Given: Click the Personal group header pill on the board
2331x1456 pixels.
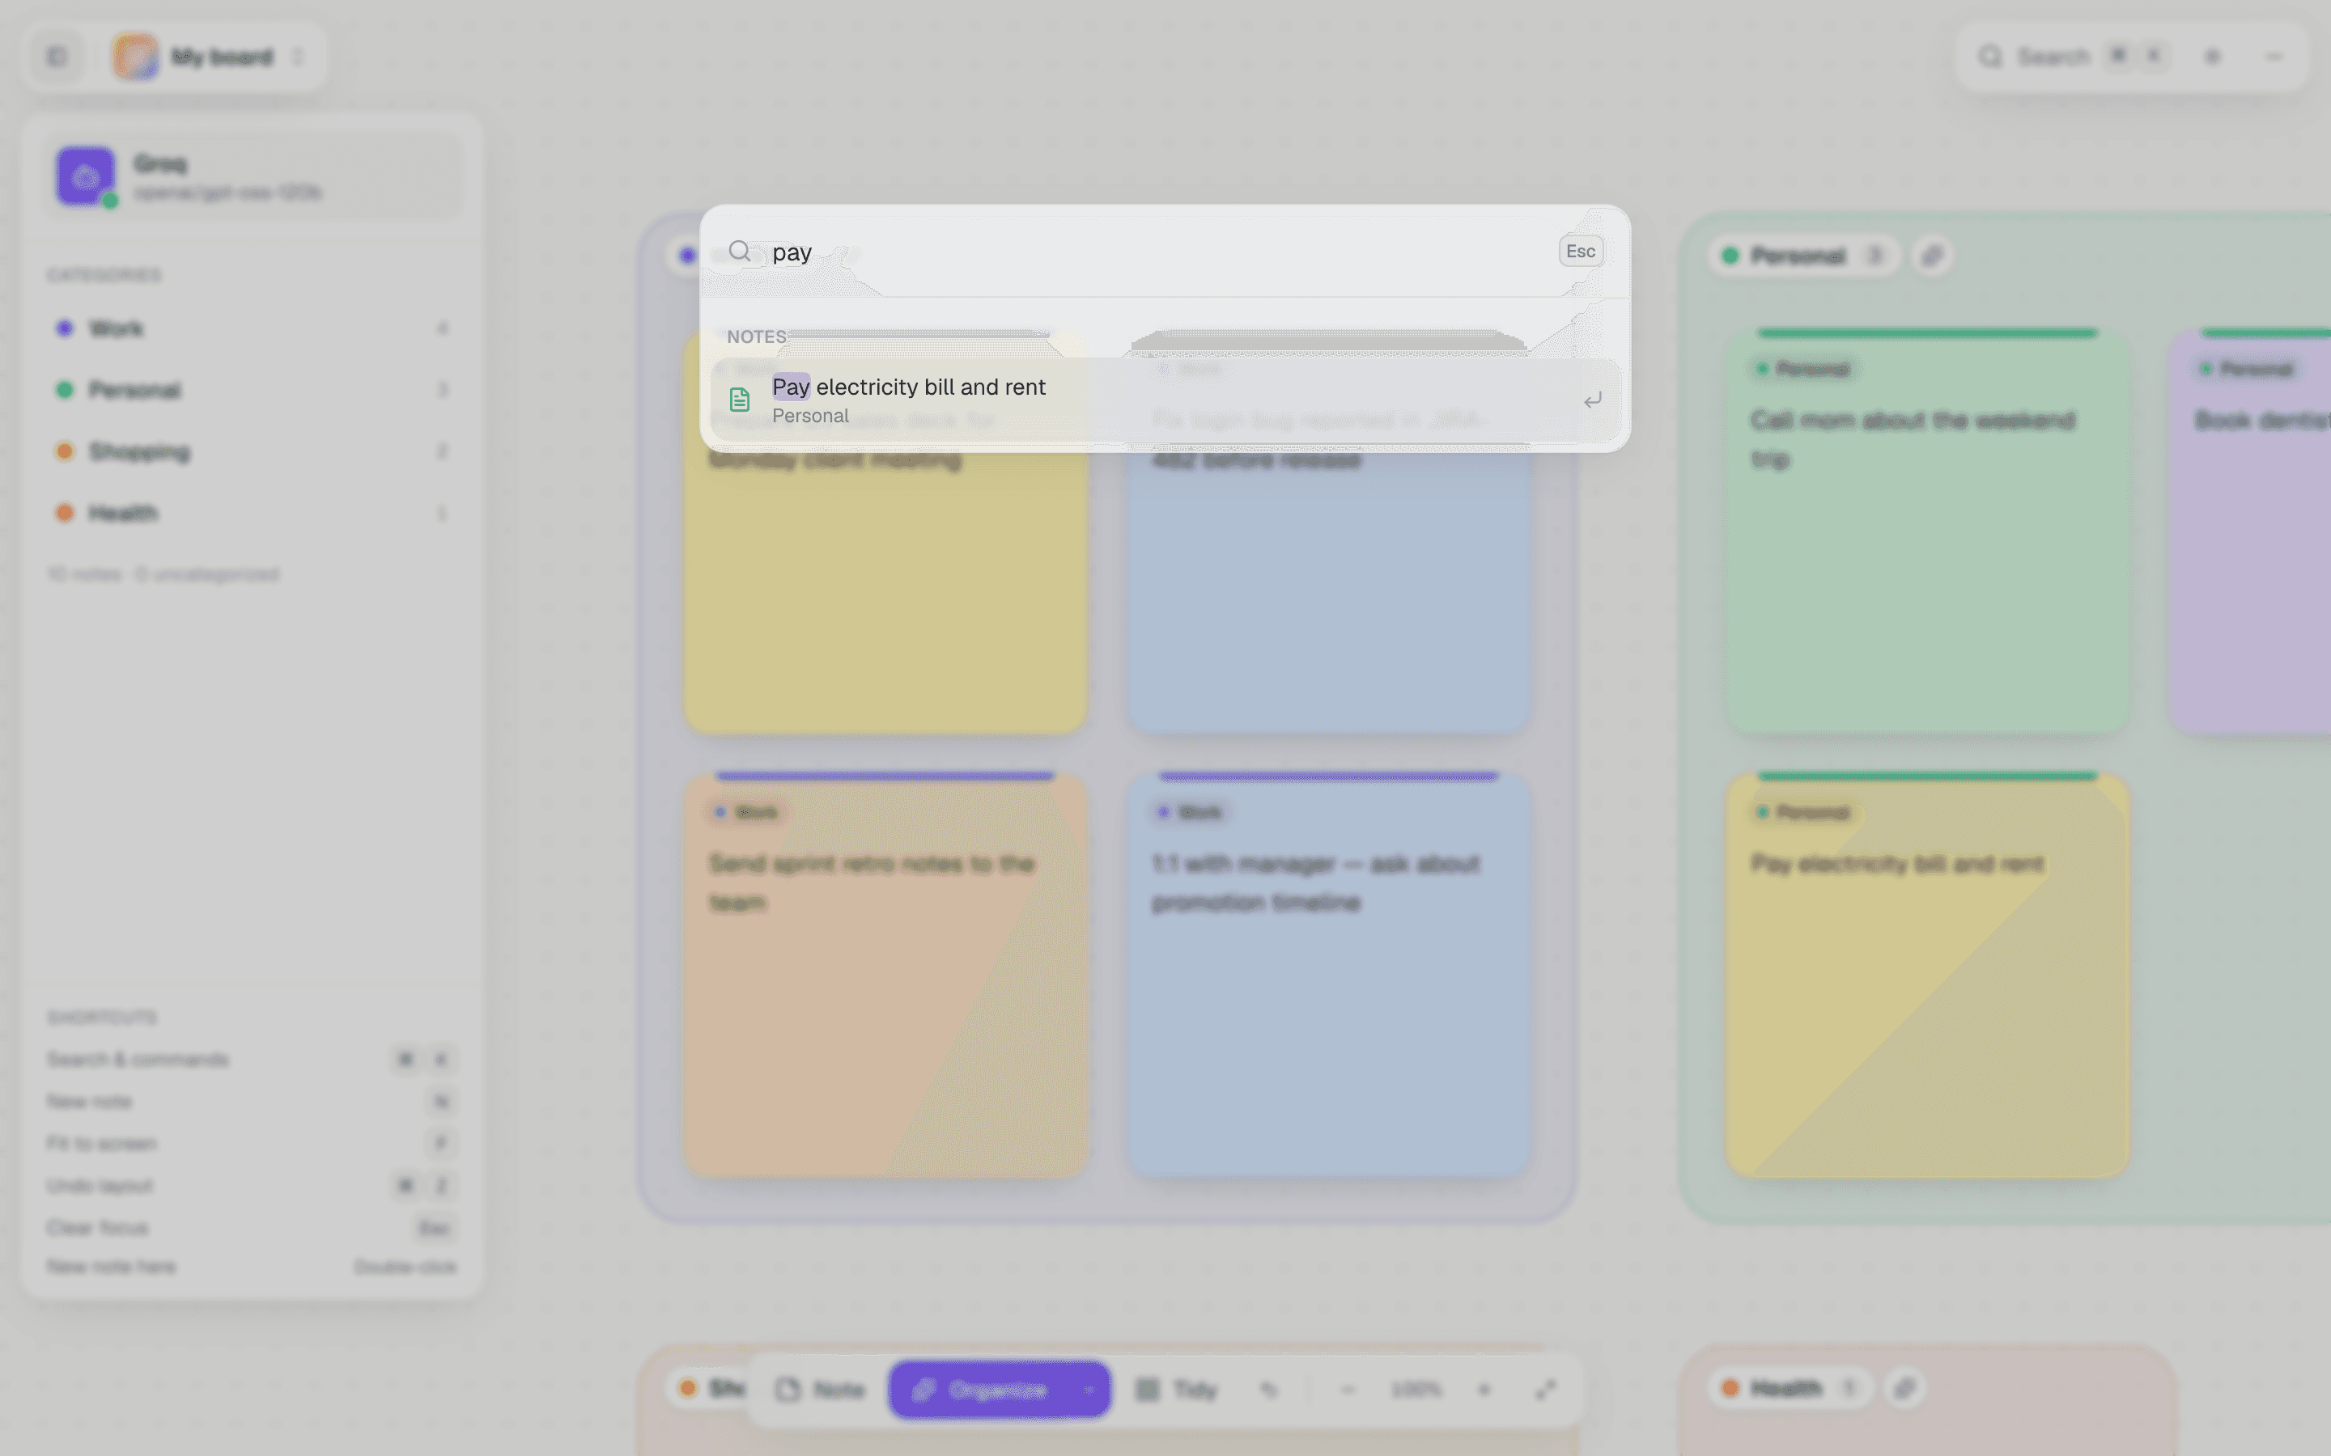Looking at the screenshot, I should click(x=1804, y=256).
